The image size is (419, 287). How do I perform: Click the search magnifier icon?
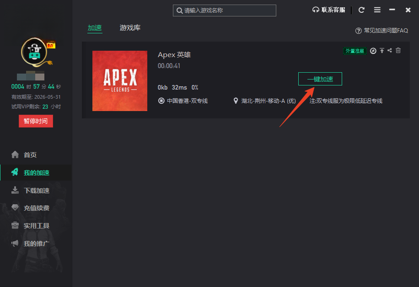[x=180, y=11]
